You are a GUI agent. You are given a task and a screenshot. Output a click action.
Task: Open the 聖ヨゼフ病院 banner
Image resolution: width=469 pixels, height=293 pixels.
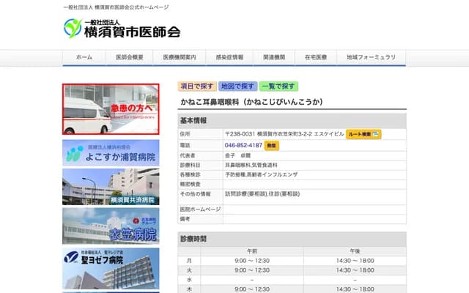(x=111, y=267)
